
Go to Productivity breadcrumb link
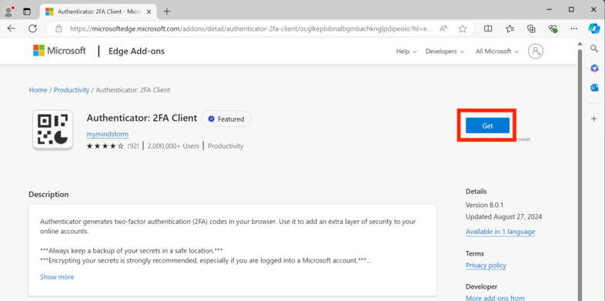click(x=72, y=90)
